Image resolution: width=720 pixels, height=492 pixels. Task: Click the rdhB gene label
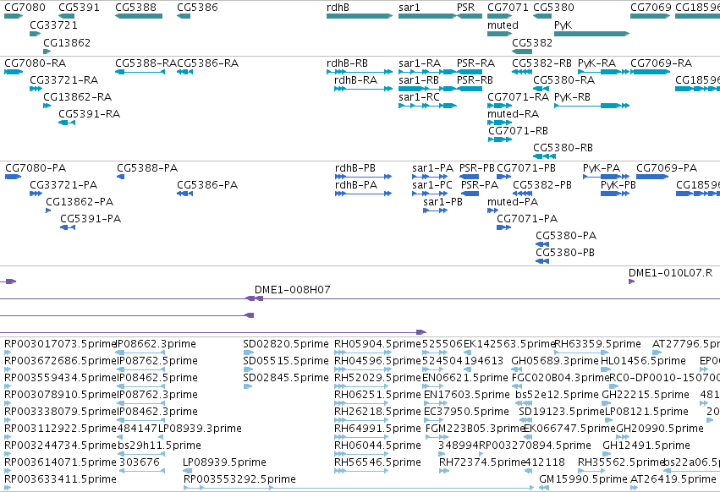coord(338,8)
